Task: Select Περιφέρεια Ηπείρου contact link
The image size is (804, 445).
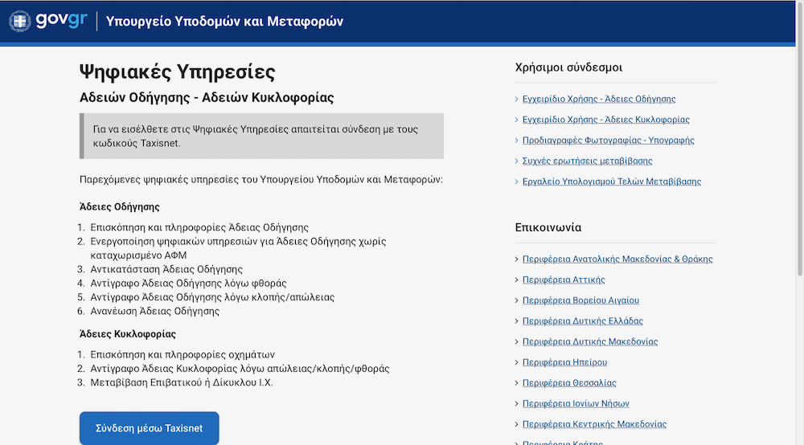Action: [564, 362]
